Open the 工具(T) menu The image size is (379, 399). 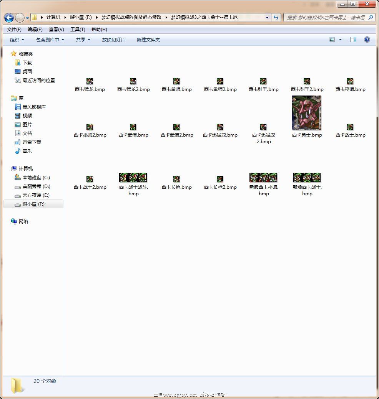[78, 30]
